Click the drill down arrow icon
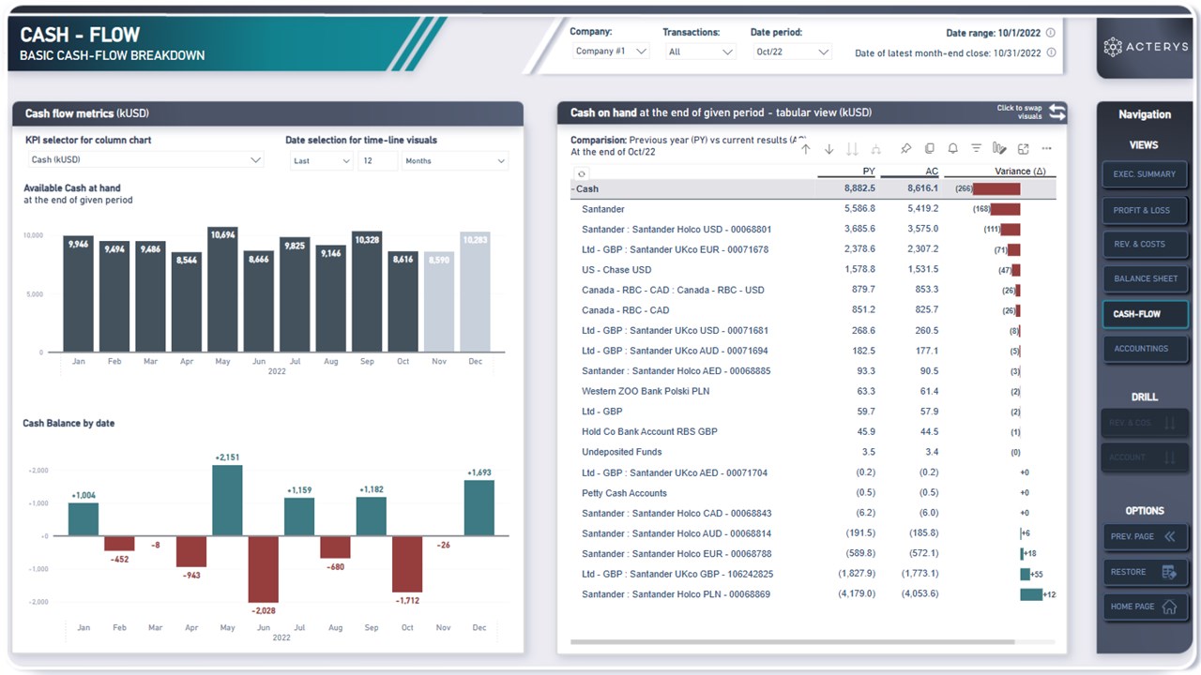This screenshot has height=675, width=1201. click(829, 149)
